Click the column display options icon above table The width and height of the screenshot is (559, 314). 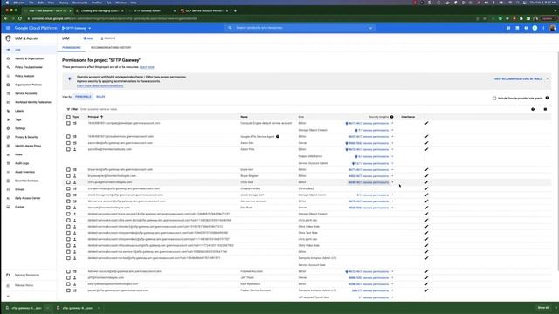coord(545,109)
